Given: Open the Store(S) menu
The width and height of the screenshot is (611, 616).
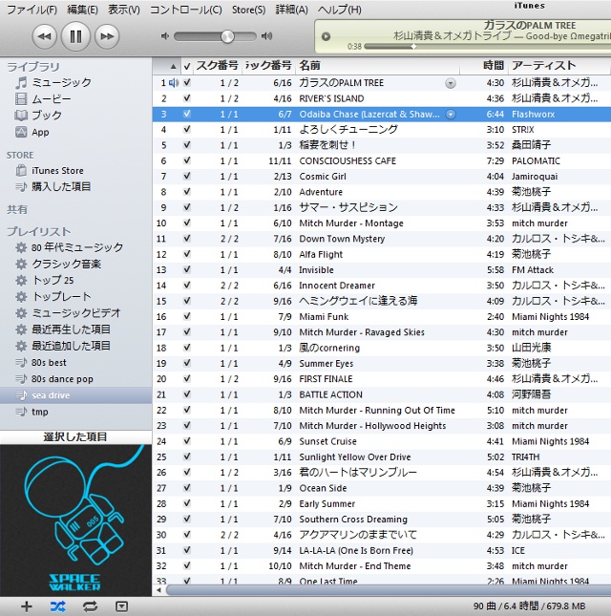Looking at the screenshot, I should coord(248,10).
